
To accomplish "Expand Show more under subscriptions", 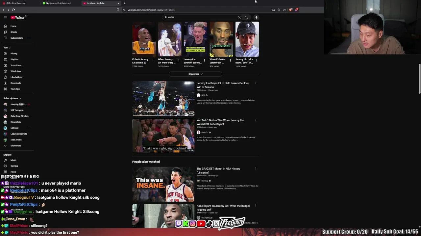I will click(x=16, y=146).
